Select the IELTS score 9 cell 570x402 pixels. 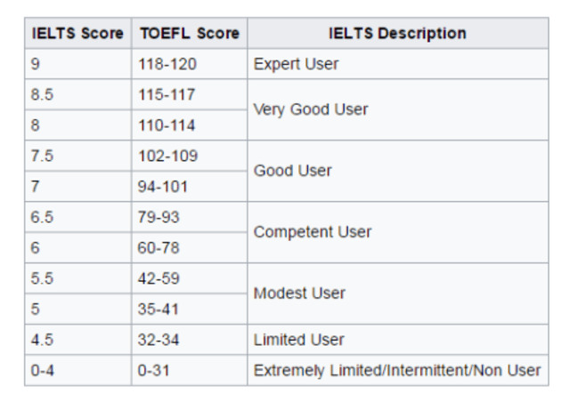coord(77,64)
